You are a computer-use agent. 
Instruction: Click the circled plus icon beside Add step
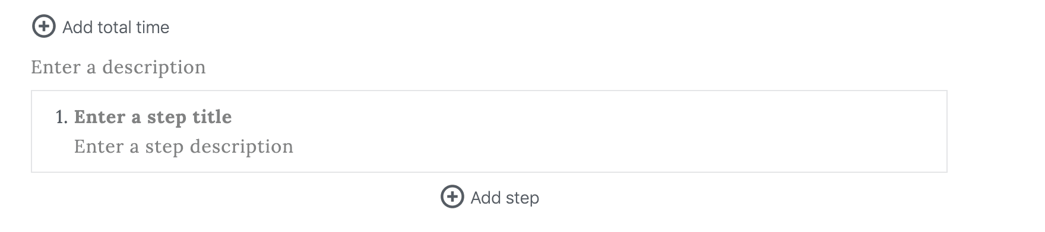click(x=452, y=197)
